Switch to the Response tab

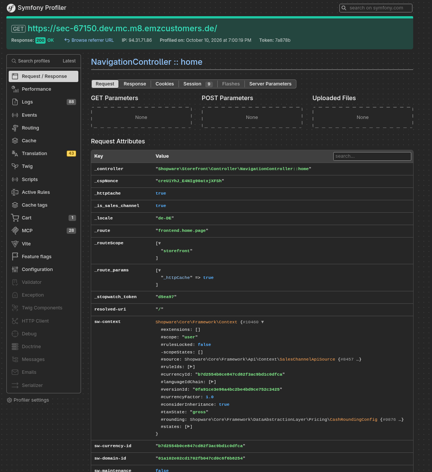135,84
